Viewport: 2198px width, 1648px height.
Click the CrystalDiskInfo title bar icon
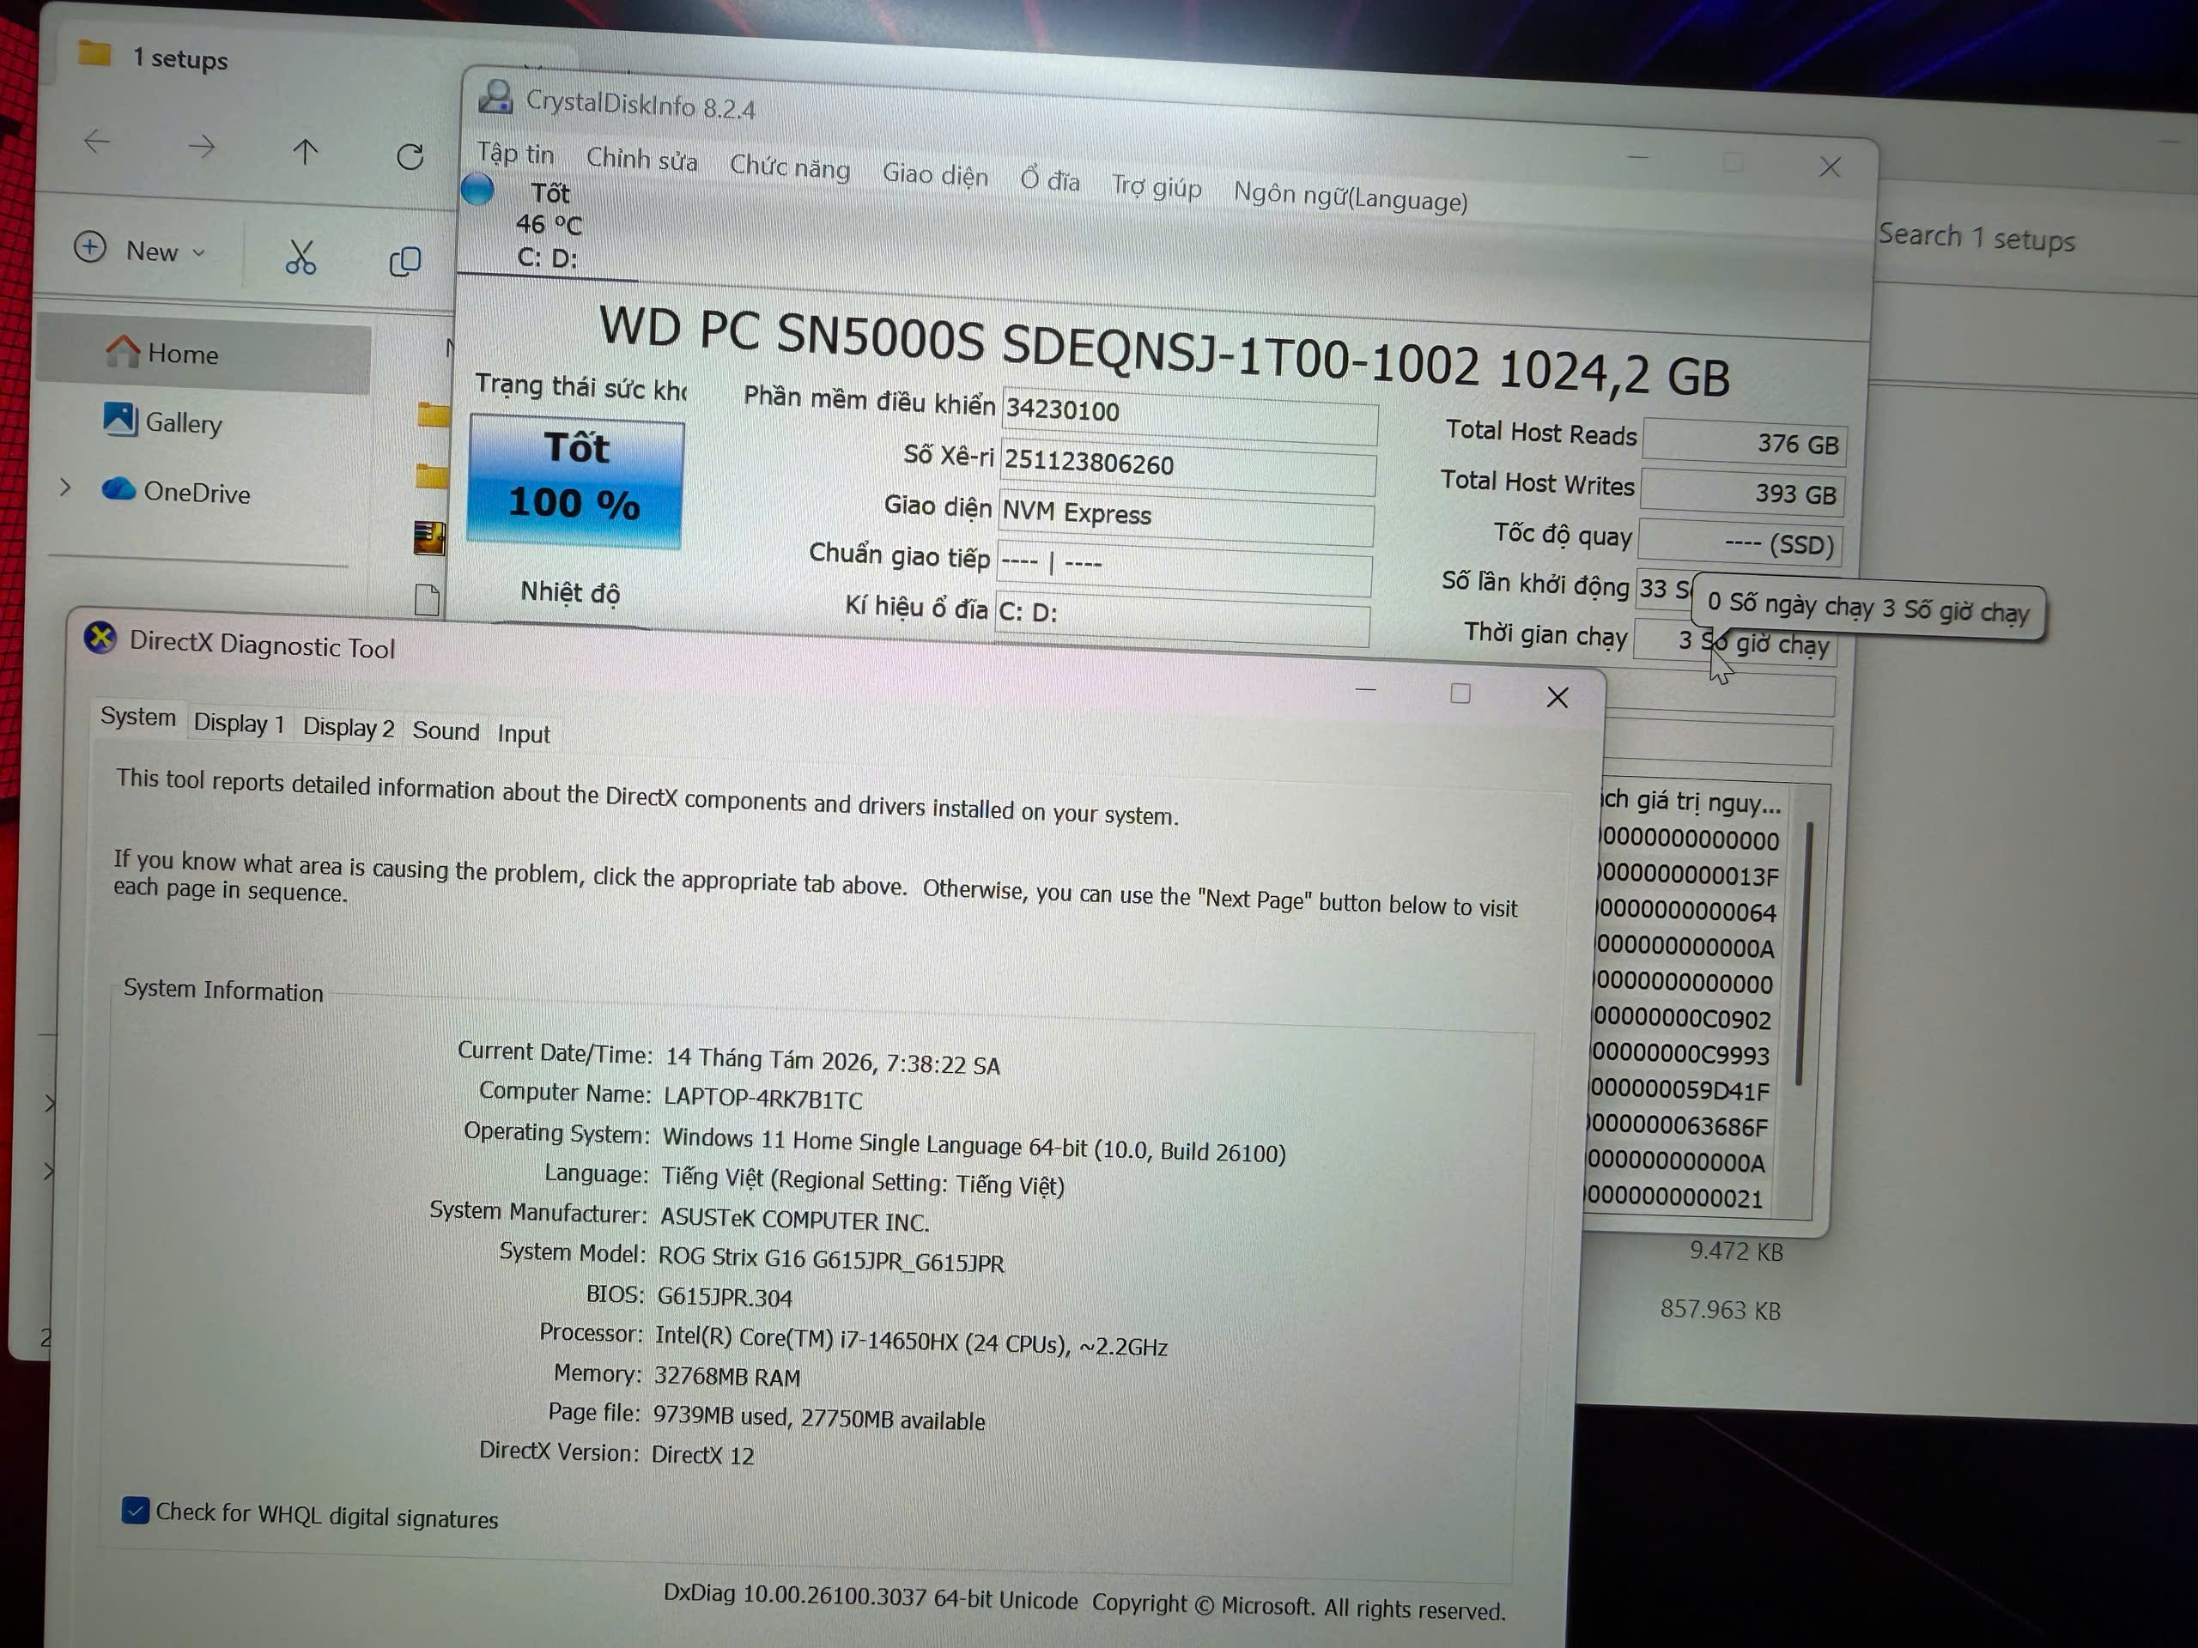(x=496, y=97)
